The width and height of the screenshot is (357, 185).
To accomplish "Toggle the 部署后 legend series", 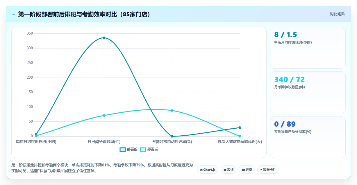I will point(149,149).
